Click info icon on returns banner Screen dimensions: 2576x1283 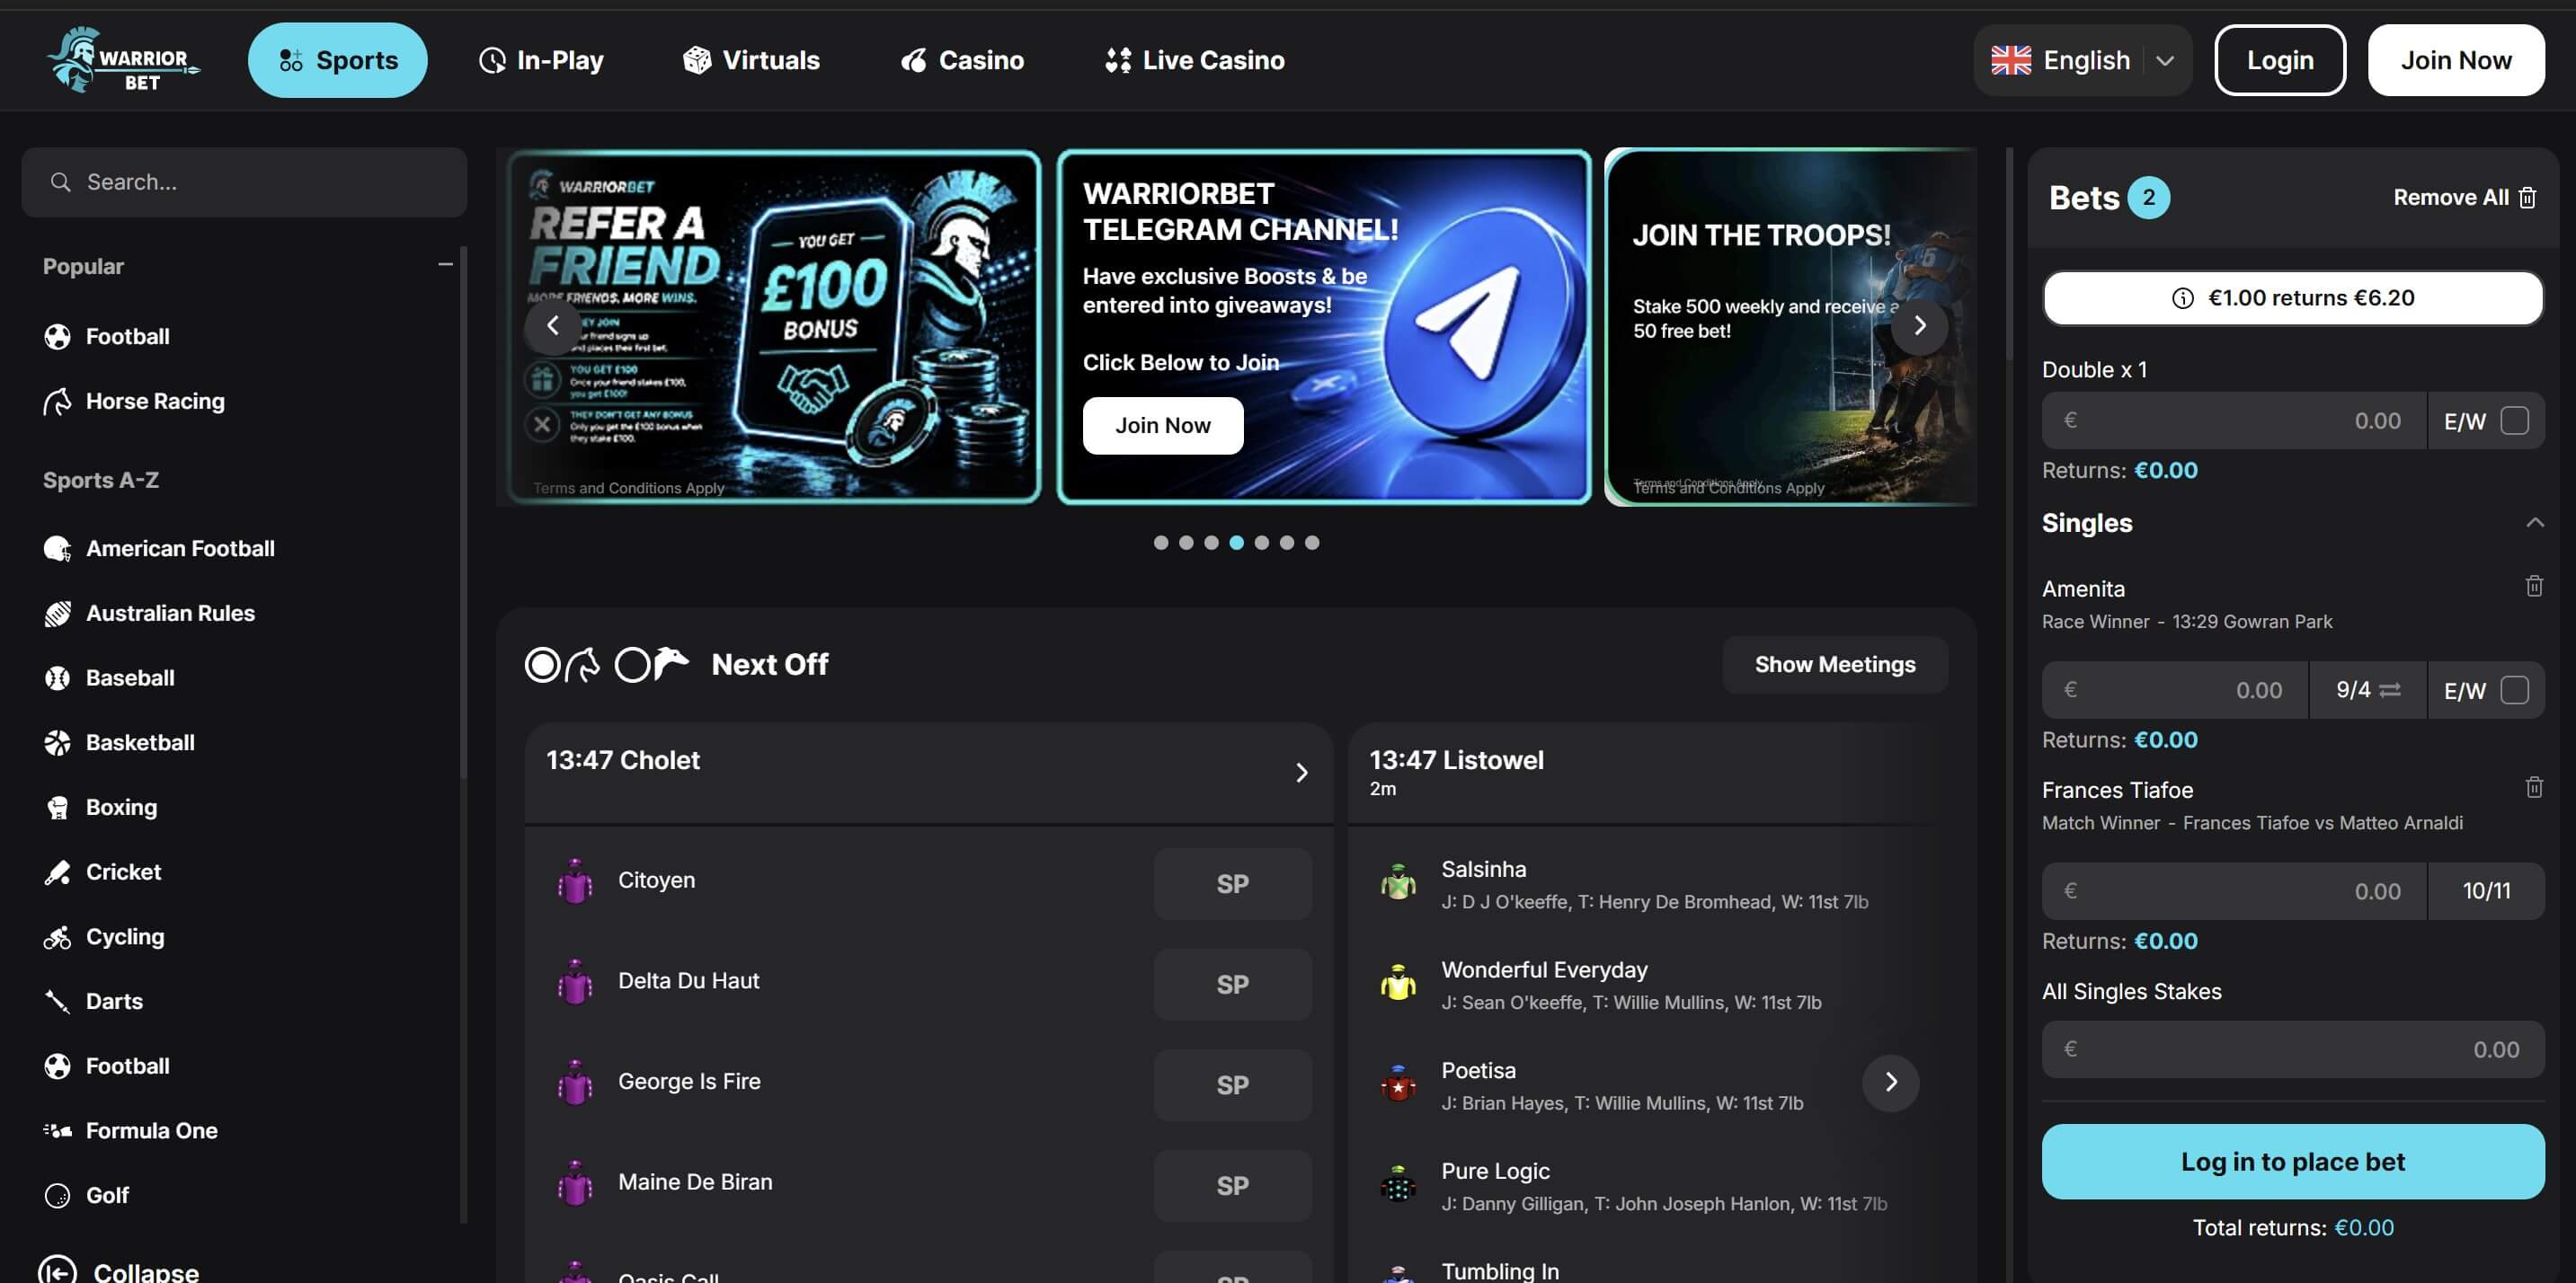pos(2182,297)
